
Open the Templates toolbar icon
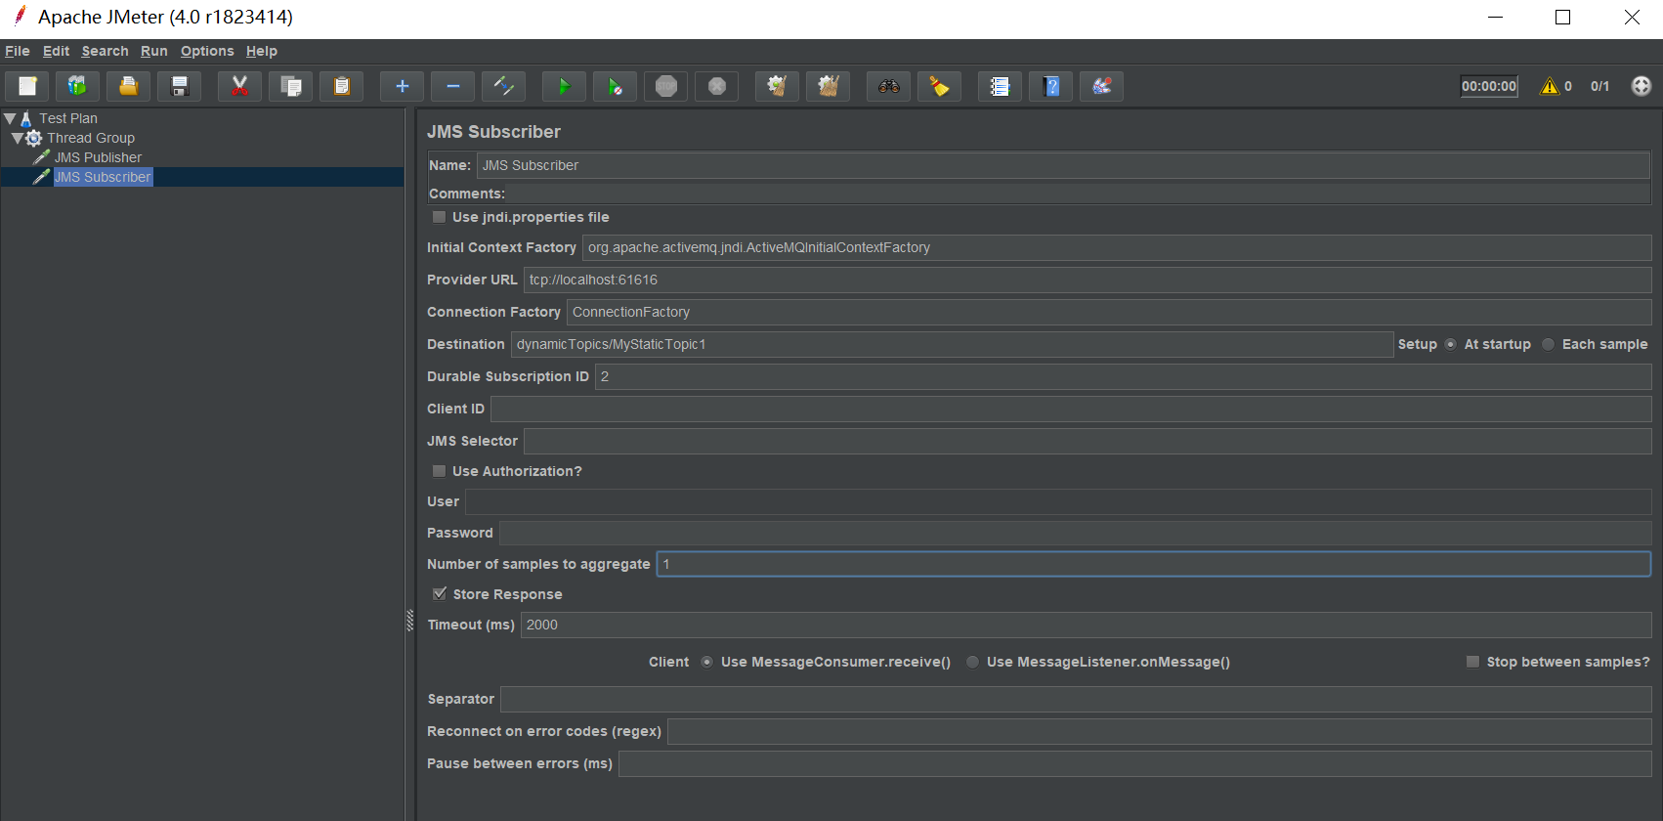point(77,86)
